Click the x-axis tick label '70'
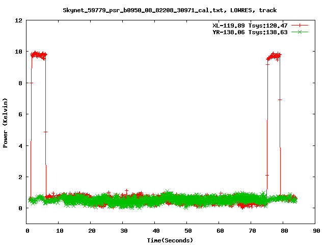326x245 pixels. tap(252, 231)
